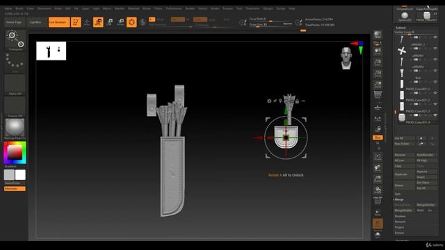
Task: Click the gizmo pin icon
Action: coord(275,101)
